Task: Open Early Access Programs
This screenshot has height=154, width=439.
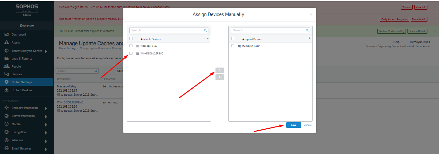Action: (x=394, y=19)
